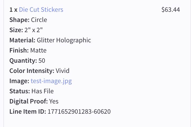Click the Digital Proof Yes value
This screenshot has height=127, width=191.
point(54,101)
